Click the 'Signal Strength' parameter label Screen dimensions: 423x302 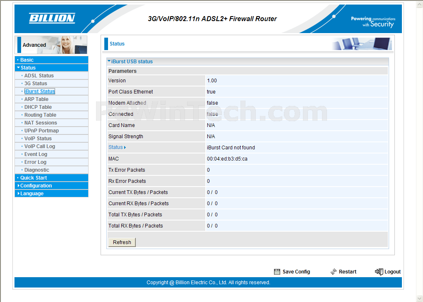click(126, 137)
